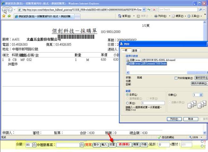Click the 份數 copies spinner control
208x152 pixels.
201,95
